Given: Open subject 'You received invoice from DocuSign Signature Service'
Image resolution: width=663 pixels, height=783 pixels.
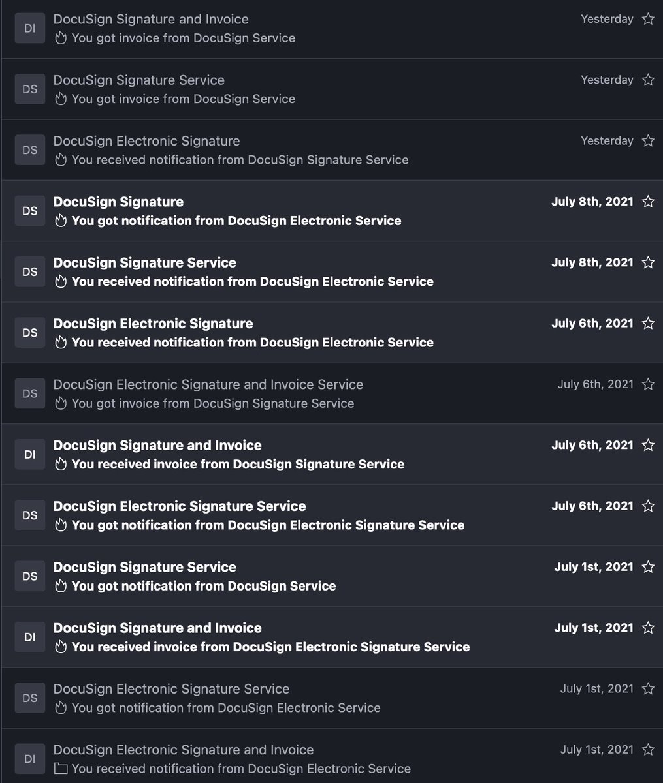Looking at the screenshot, I should (x=238, y=464).
